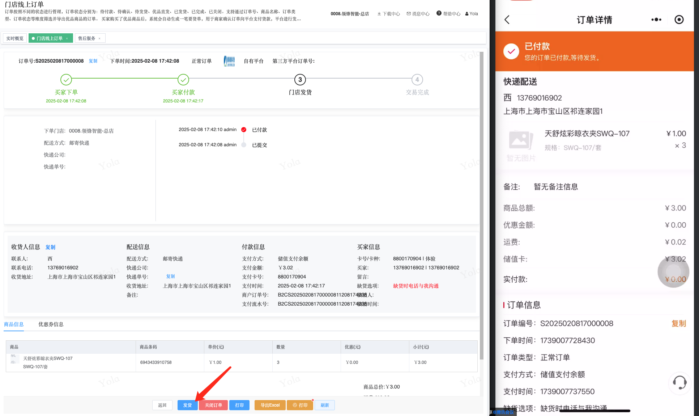Click the 导出Excel button
699x416 pixels.
click(x=270, y=405)
